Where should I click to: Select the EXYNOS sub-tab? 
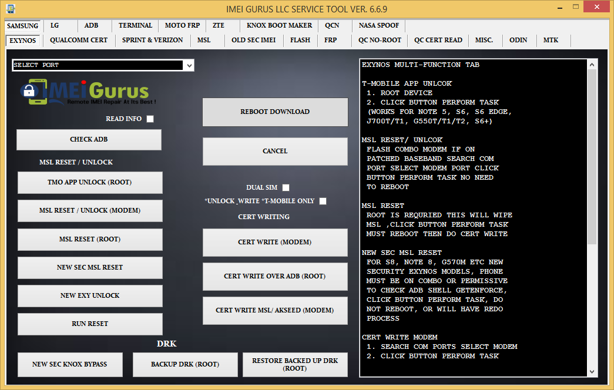click(23, 41)
